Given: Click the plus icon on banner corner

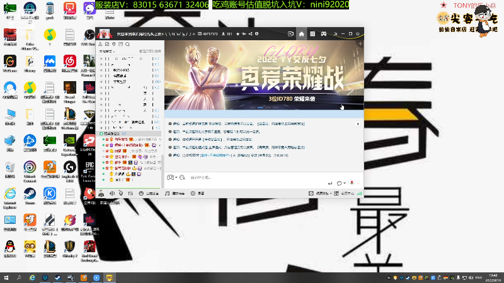Looking at the screenshot, I should [x=360, y=43].
